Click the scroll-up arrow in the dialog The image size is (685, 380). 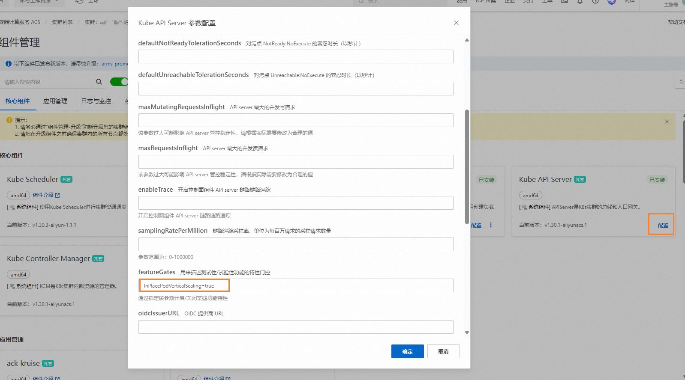[x=467, y=40]
